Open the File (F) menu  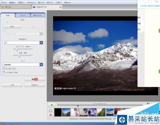[4, 2]
